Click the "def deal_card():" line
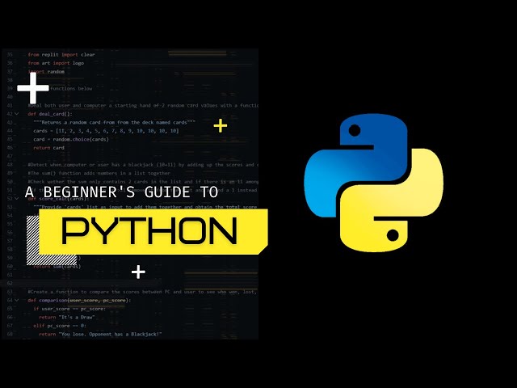The width and height of the screenshot is (517, 388). pyautogui.click(x=50, y=114)
